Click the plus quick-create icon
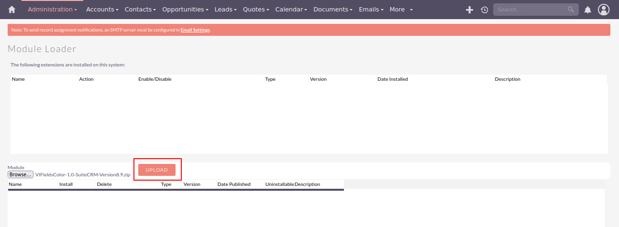The image size is (619, 227). pos(469,10)
